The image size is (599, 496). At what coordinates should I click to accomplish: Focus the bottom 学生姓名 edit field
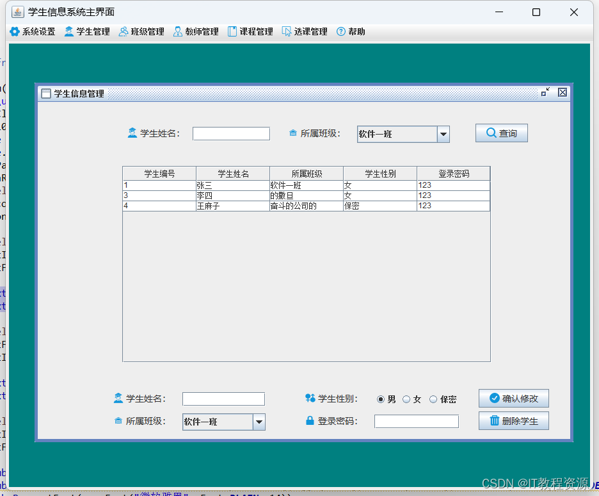point(223,399)
